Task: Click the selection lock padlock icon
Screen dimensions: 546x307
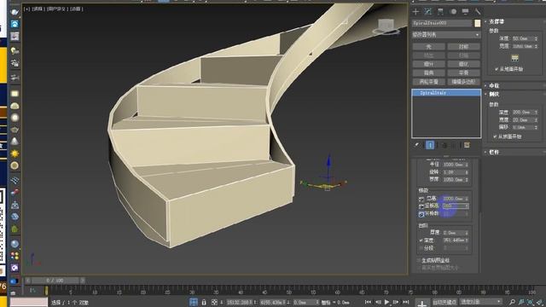Action: [x=204, y=302]
